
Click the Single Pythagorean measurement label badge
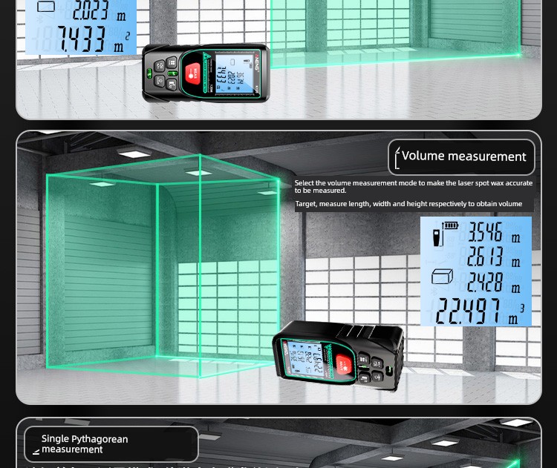(x=111, y=444)
